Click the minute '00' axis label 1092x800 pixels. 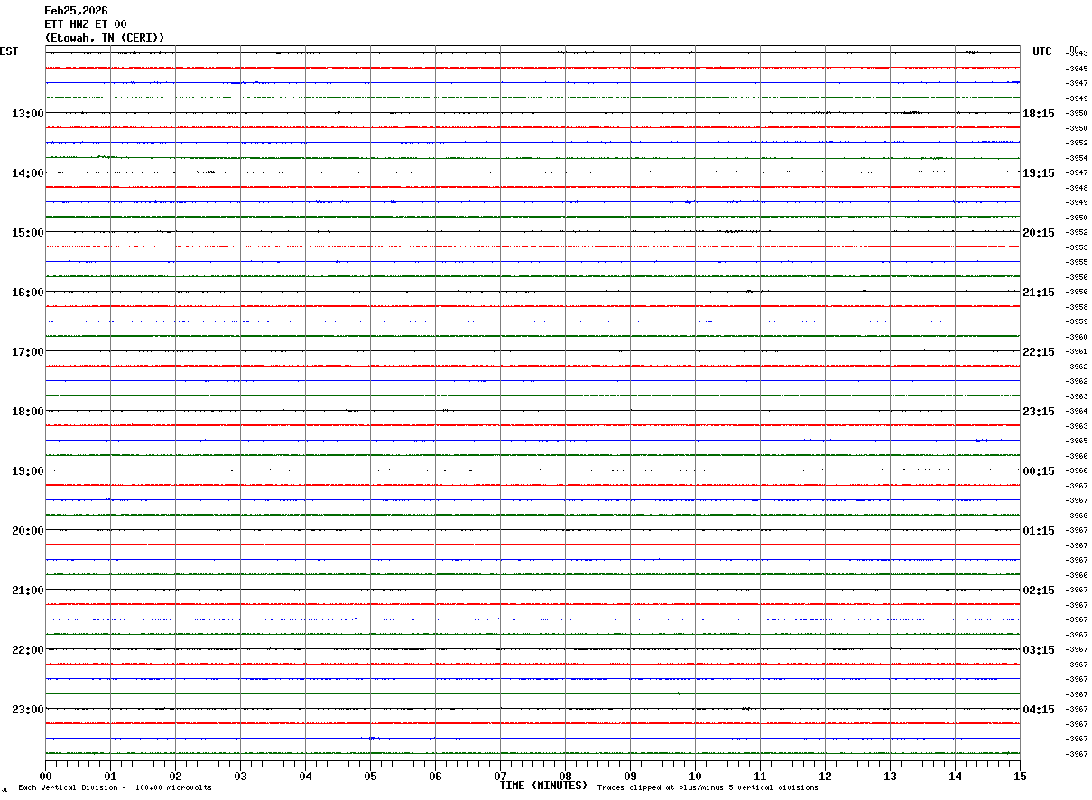pos(45,777)
